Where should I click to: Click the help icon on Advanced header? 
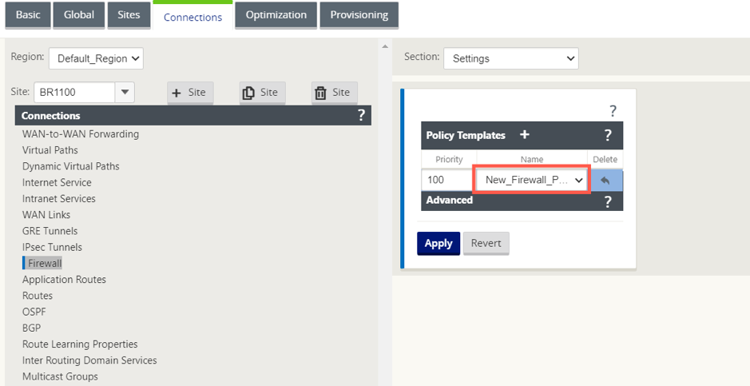608,202
